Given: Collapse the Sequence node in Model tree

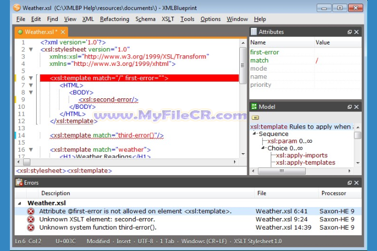Looking at the screenshot, I should tap(254, 133).
